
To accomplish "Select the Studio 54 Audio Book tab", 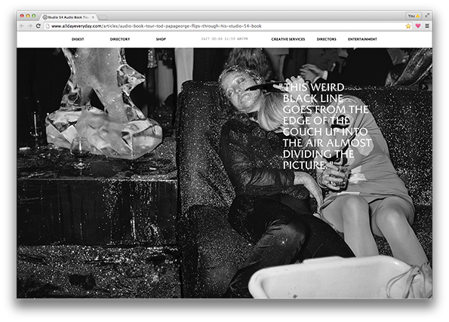I will coord(68,17).
